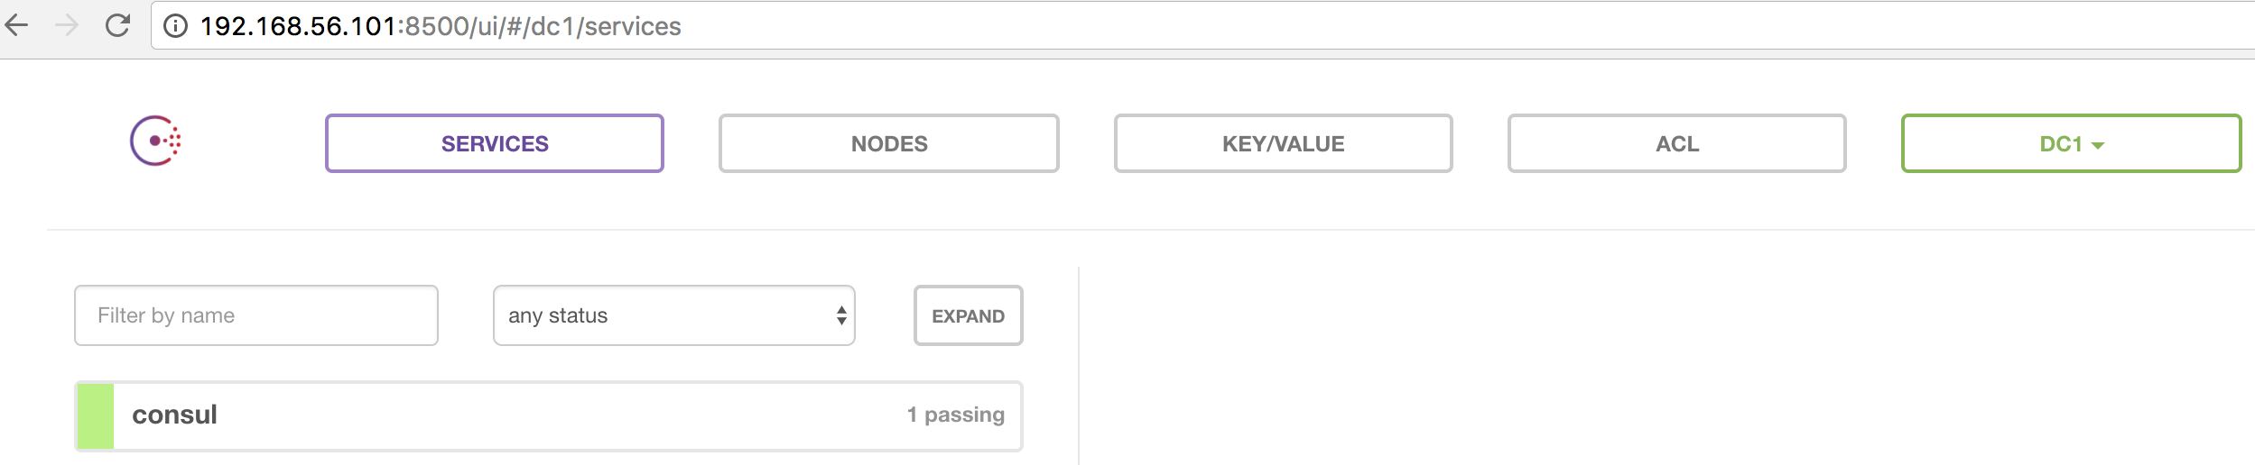Select the consul service row
The height and width of the screenshot is (465, 2255).
click(549, 415)
